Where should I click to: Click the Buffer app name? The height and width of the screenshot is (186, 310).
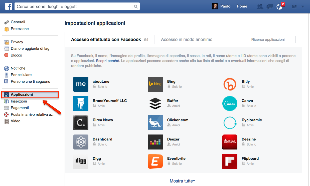[x=173, y=101]
